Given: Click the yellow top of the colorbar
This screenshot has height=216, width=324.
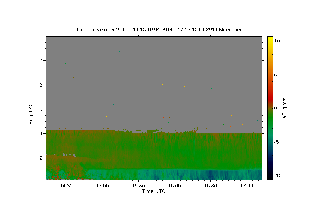Looking at the screenshot, I should [x=270, y=39].
